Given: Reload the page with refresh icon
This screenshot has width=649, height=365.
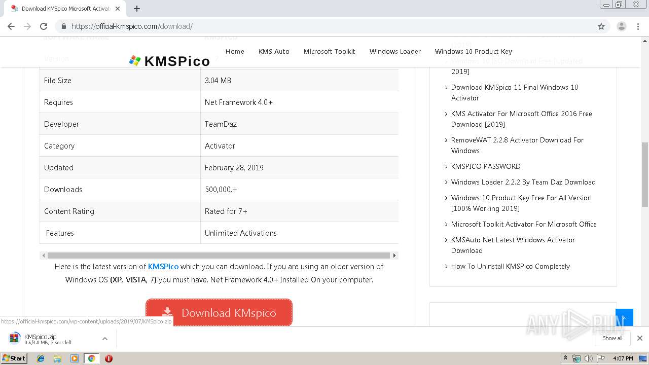Looking at the screenshot, I should tap(44, 26).
